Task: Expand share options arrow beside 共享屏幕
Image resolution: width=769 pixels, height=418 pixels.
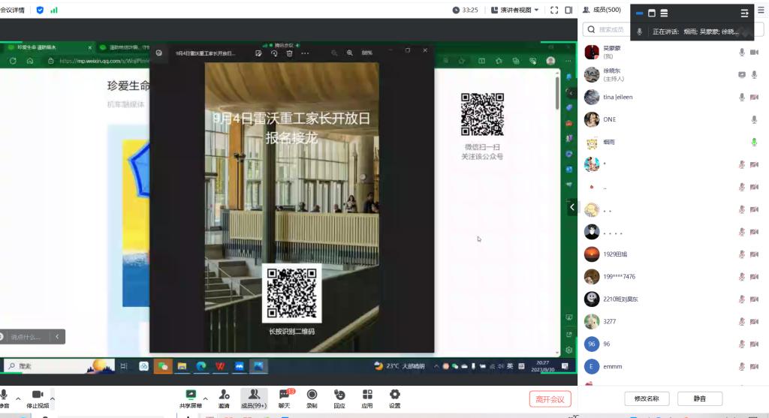Action: click(x=205, y=398)
